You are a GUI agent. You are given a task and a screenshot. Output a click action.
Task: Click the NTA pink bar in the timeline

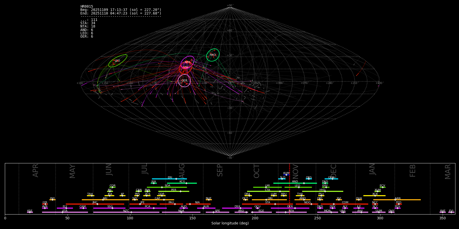[x=291, y=212]
